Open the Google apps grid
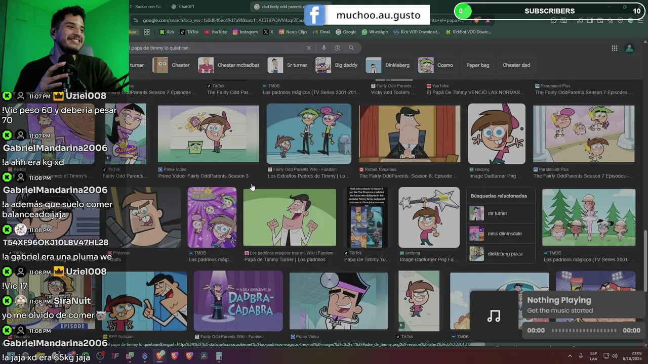The image size is (648, 364). pos(614,49)
